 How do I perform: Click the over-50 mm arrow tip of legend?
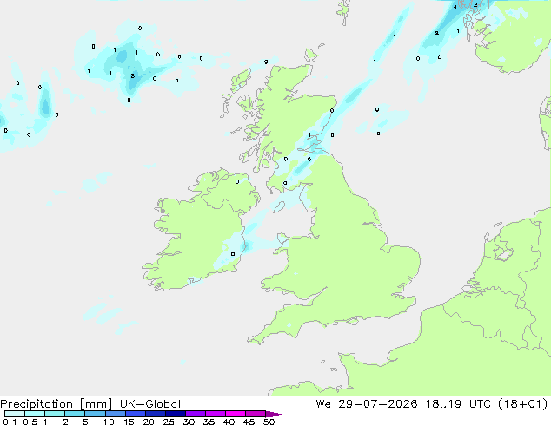pyautogui.click(x=275, y=414)
